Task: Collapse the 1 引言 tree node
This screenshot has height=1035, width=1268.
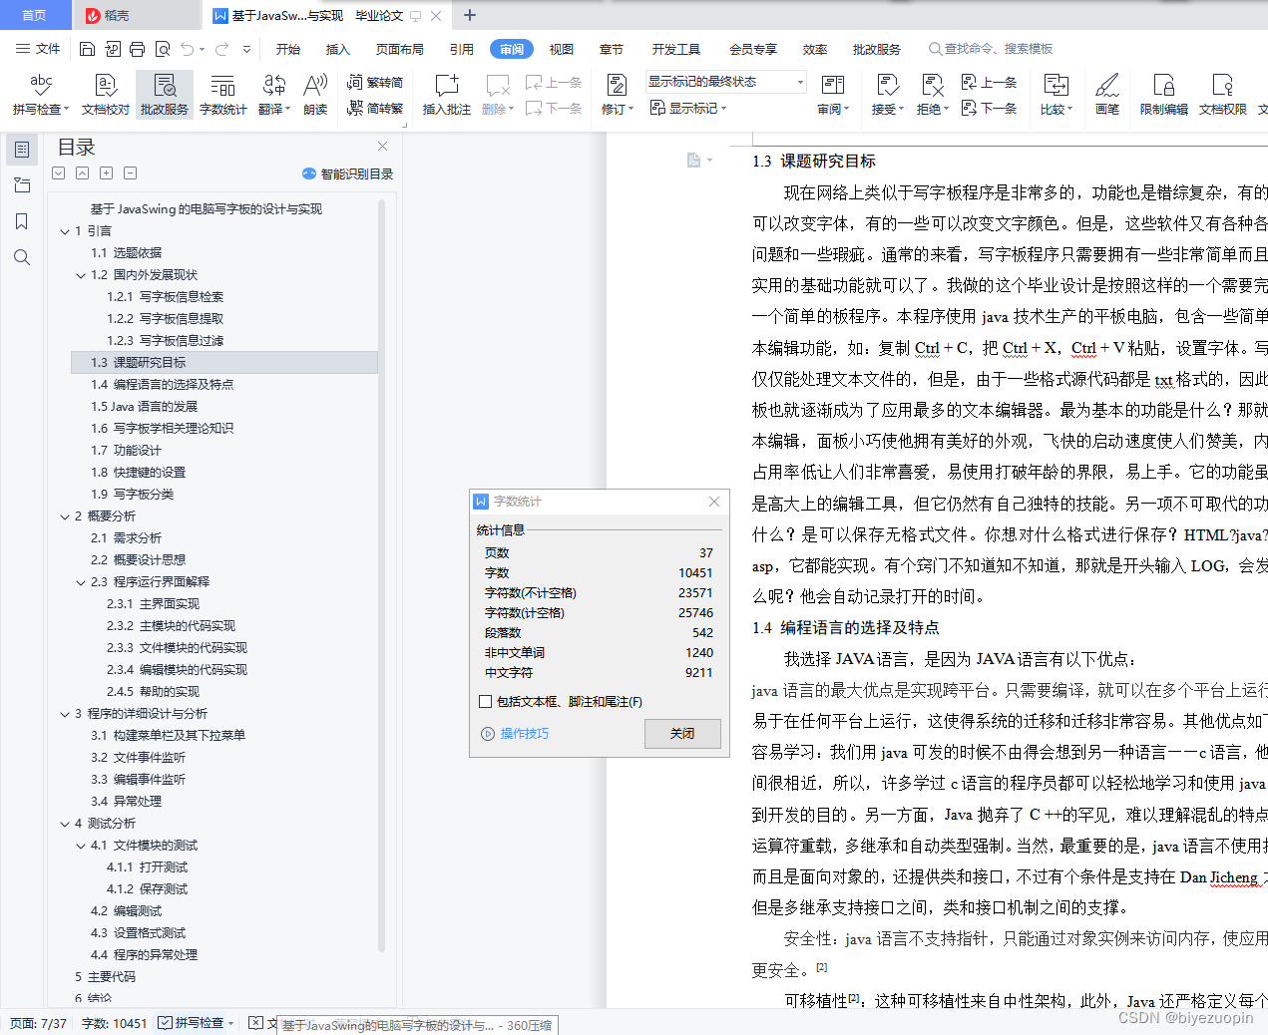Action: 65,231
